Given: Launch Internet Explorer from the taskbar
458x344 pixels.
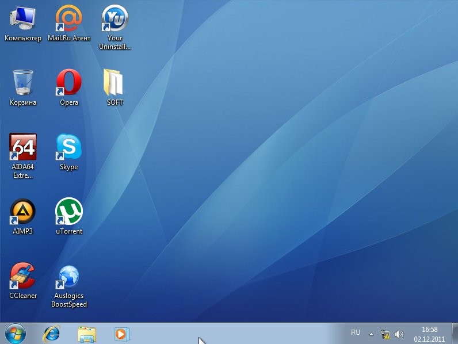Looking at the screenshot, I should coord(52,334).
